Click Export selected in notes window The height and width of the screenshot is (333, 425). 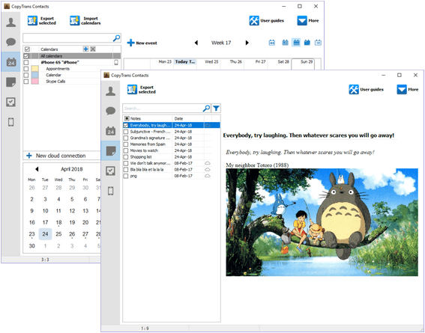pyautogui.click(x=142, y=90)
